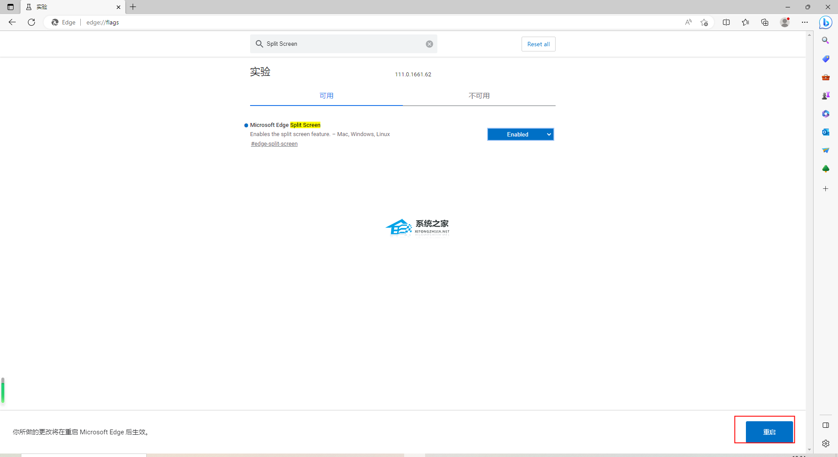Open a new tab with the plus icon

pyautogui.click(x=133, y=7)
